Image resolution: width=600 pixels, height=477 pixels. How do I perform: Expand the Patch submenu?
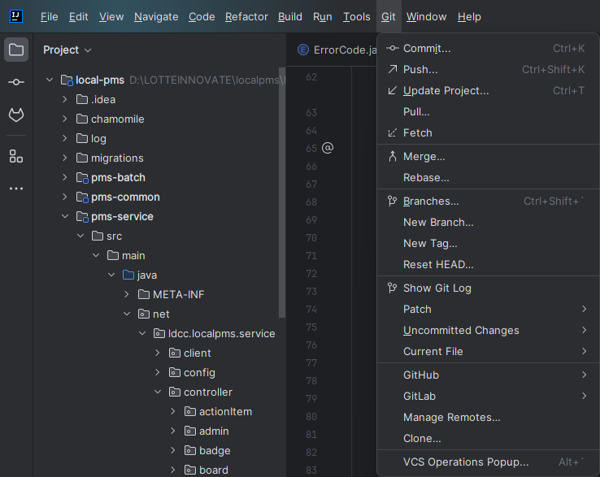[488, 309]
